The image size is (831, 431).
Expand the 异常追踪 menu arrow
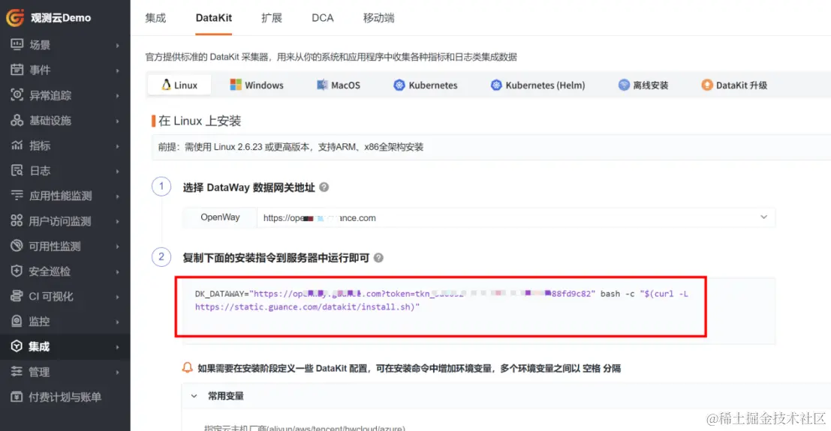click(x=117, y=96)
